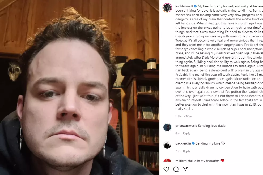Open the mikkimichelle username link
The image size is (263, 175).
pos(186,161)
